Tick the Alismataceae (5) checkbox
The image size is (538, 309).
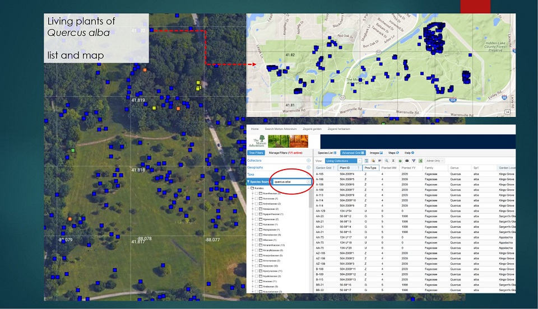point(256,235)
